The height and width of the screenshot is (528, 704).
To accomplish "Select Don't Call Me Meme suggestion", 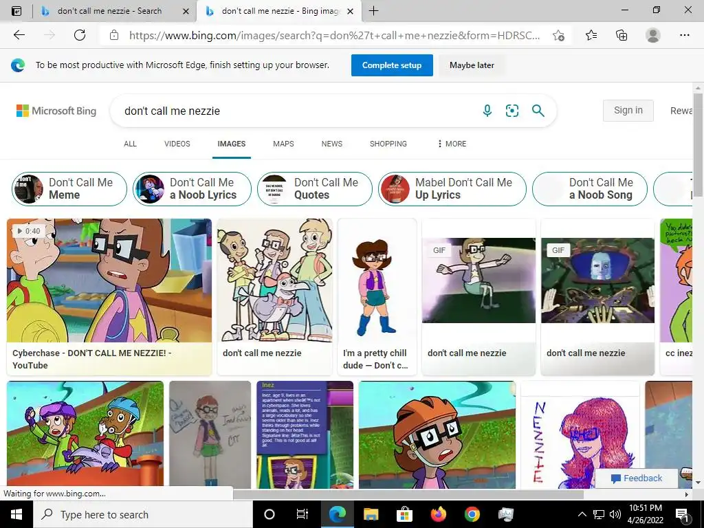I will pos(69,188).
